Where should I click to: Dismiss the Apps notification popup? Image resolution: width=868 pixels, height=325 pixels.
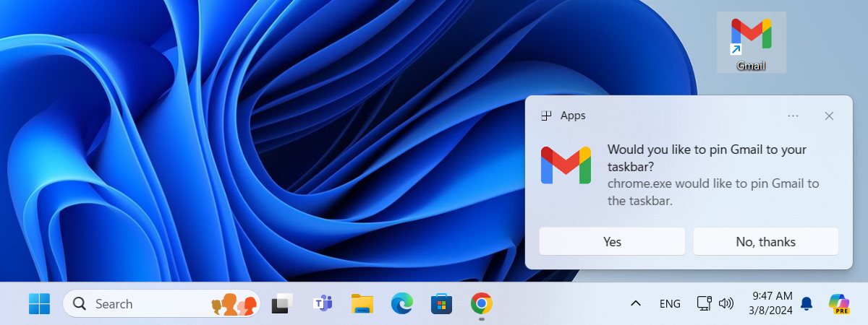(829, 116)
